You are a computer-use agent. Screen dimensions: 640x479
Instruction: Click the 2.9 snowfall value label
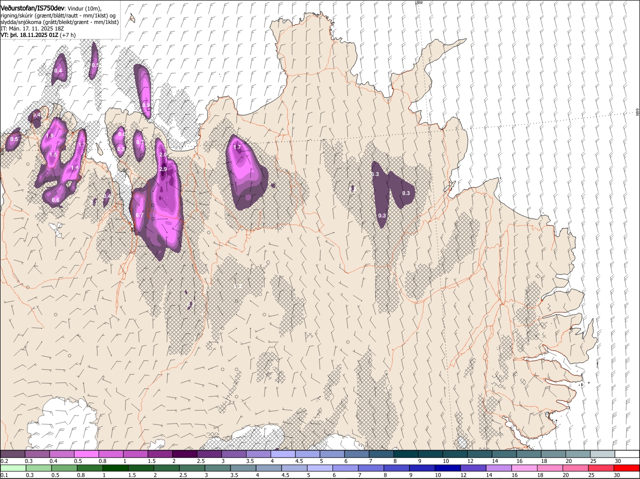click(x=163, y=169)
